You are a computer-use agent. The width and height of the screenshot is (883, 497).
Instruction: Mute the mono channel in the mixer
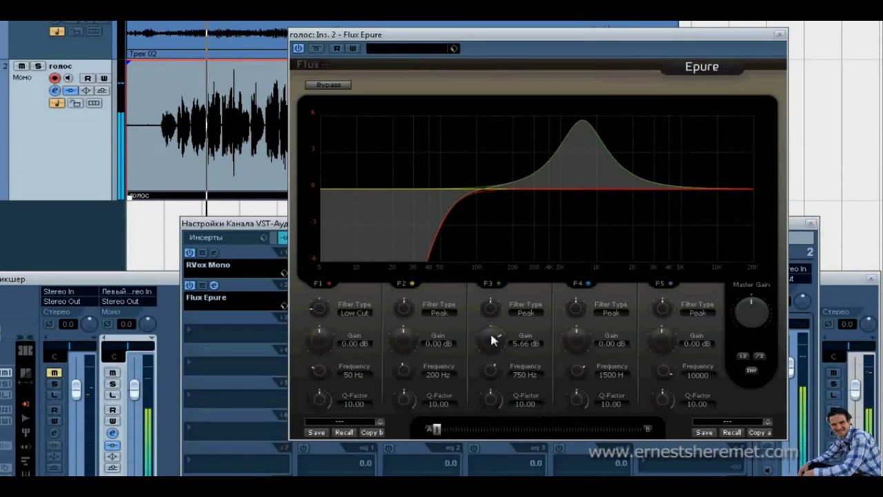(x=112, y=373)
